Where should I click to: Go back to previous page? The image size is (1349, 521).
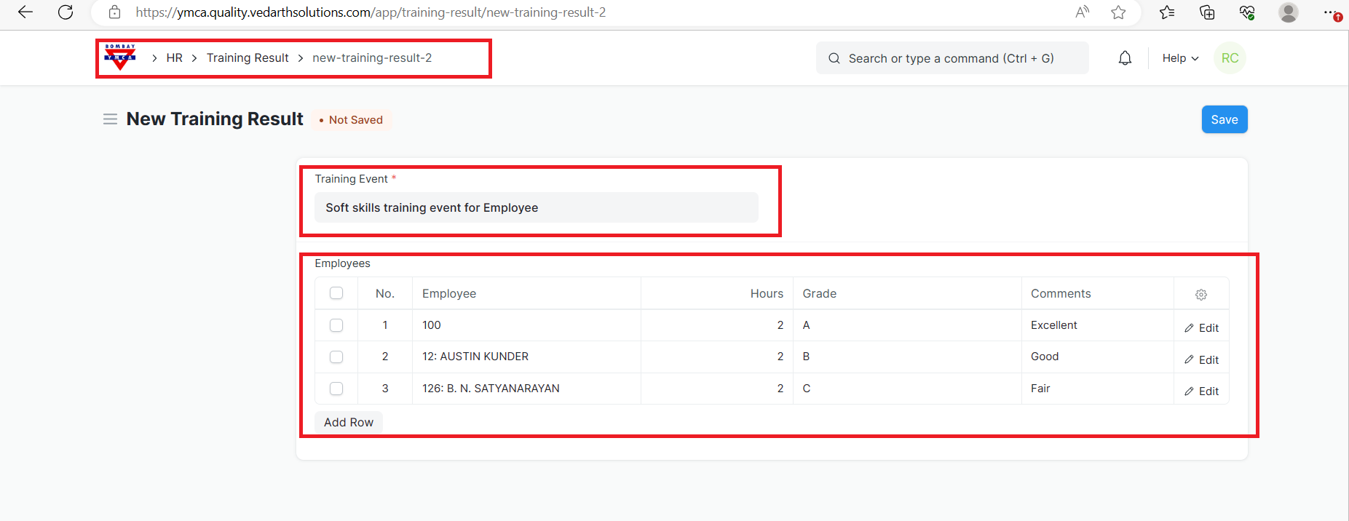[25, 12]
